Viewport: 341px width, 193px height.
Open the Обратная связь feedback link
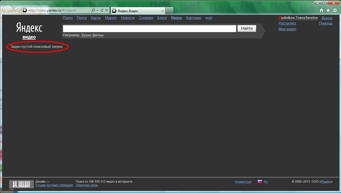(x=87, y=185)
